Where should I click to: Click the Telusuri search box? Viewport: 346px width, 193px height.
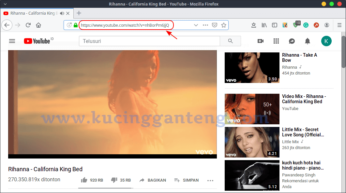(149, 41)
